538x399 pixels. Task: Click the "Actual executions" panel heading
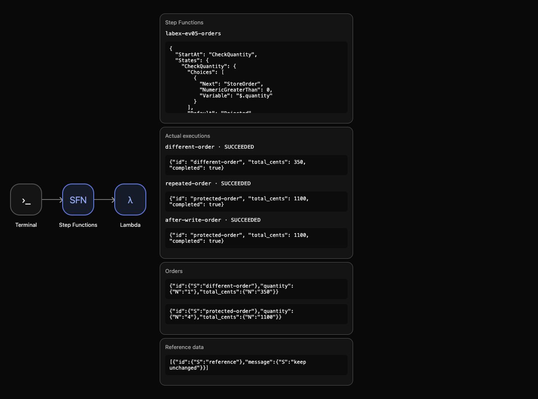(187, 136)
